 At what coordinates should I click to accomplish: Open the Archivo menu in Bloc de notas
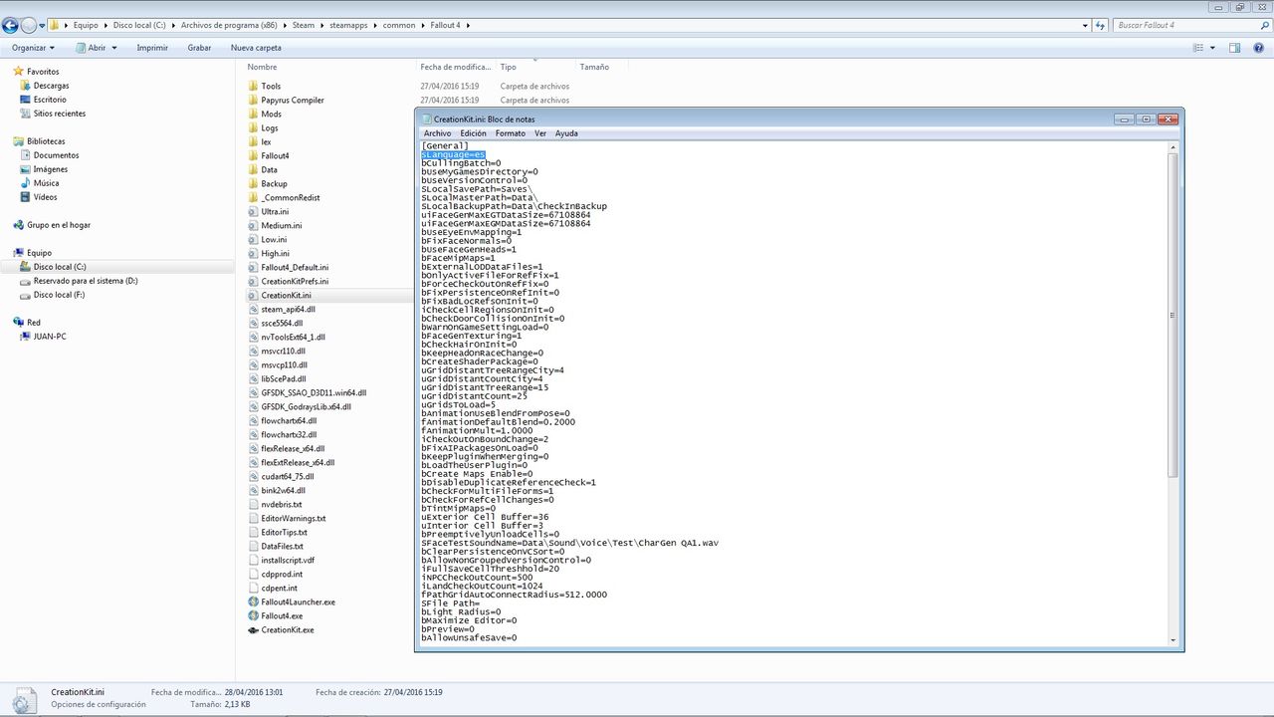coord(437,133)
